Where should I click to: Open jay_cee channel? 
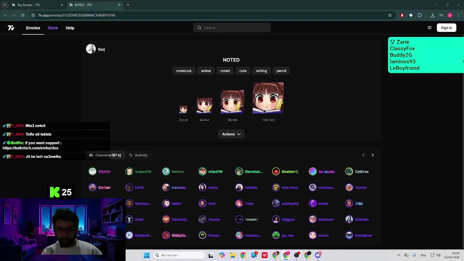[283, 235]
